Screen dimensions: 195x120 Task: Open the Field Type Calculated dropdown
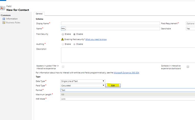click(x=83, y=85)
